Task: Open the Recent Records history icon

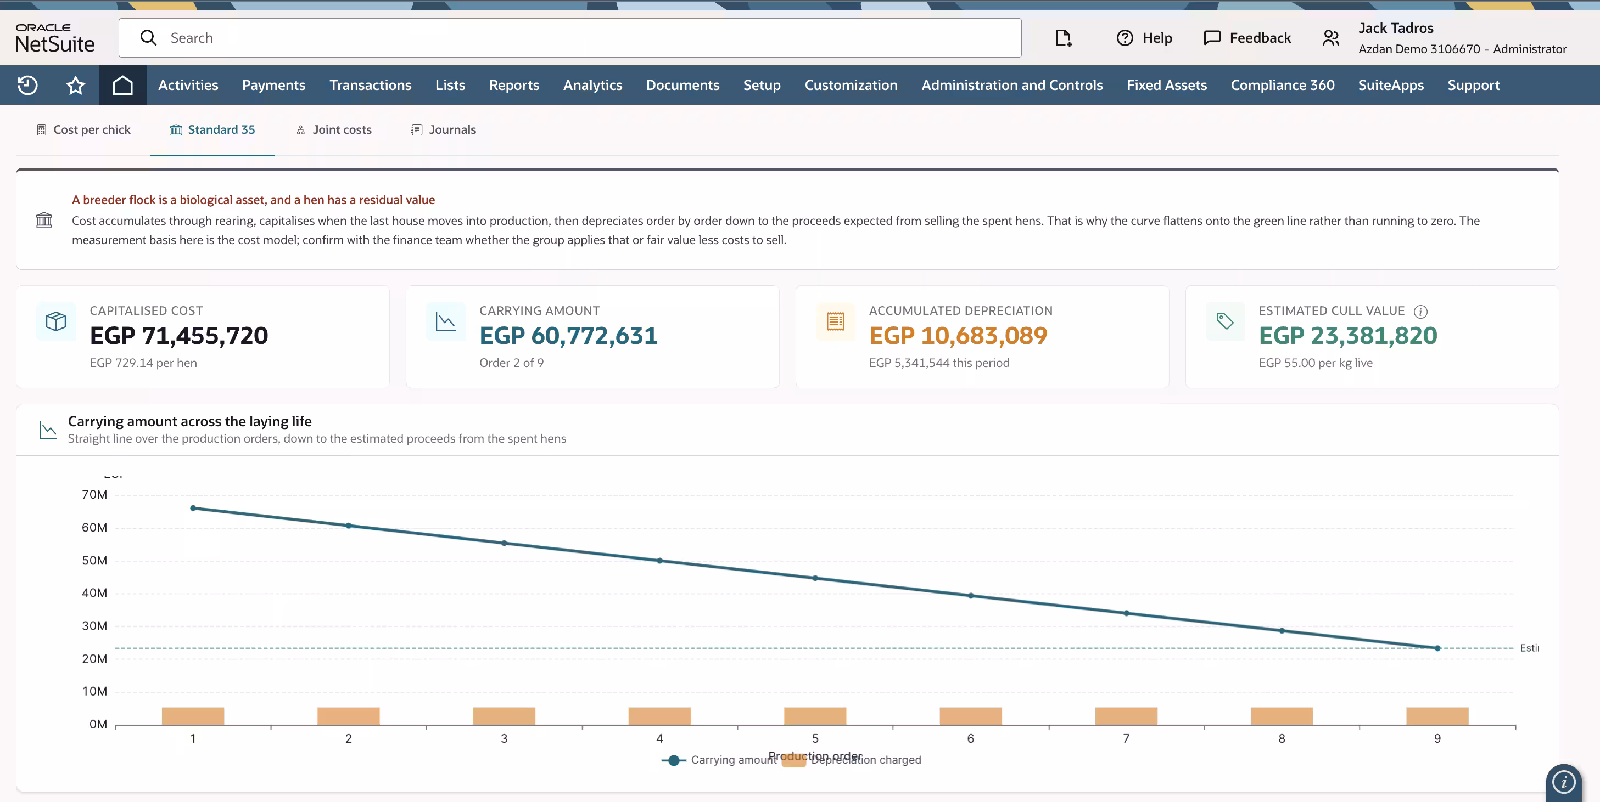Action: (27, 85)
